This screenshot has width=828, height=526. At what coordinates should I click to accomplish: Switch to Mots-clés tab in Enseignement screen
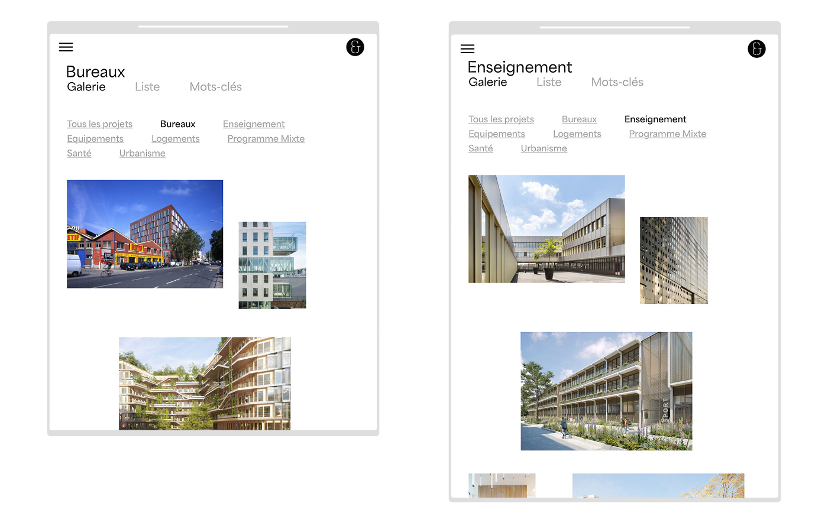(617, 82)
